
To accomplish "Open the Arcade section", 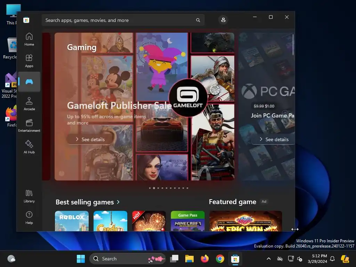I will [29, 104].
